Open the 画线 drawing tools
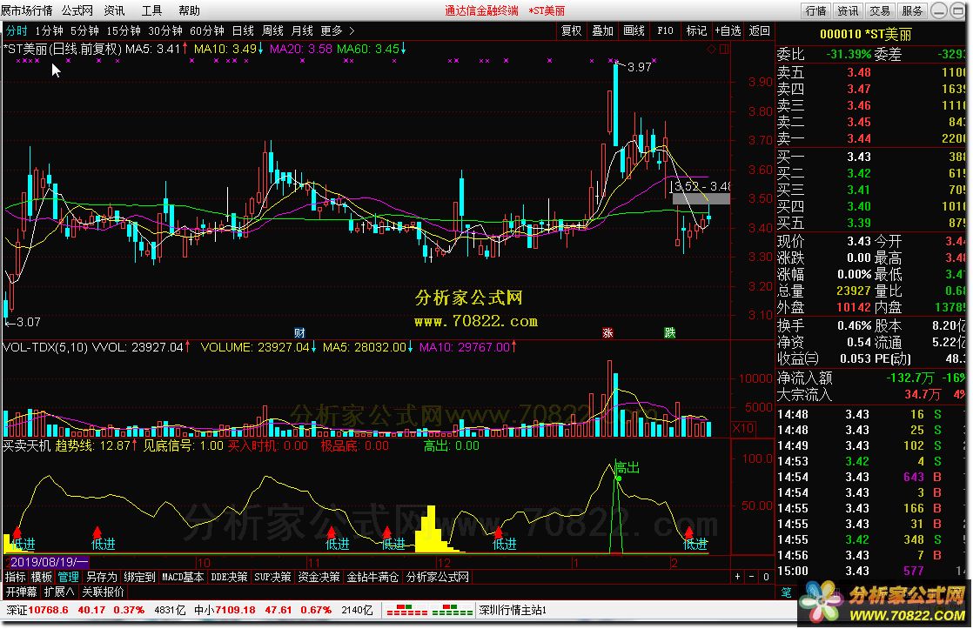This screenshot has width=973, height=629. [x=634, y=30]
